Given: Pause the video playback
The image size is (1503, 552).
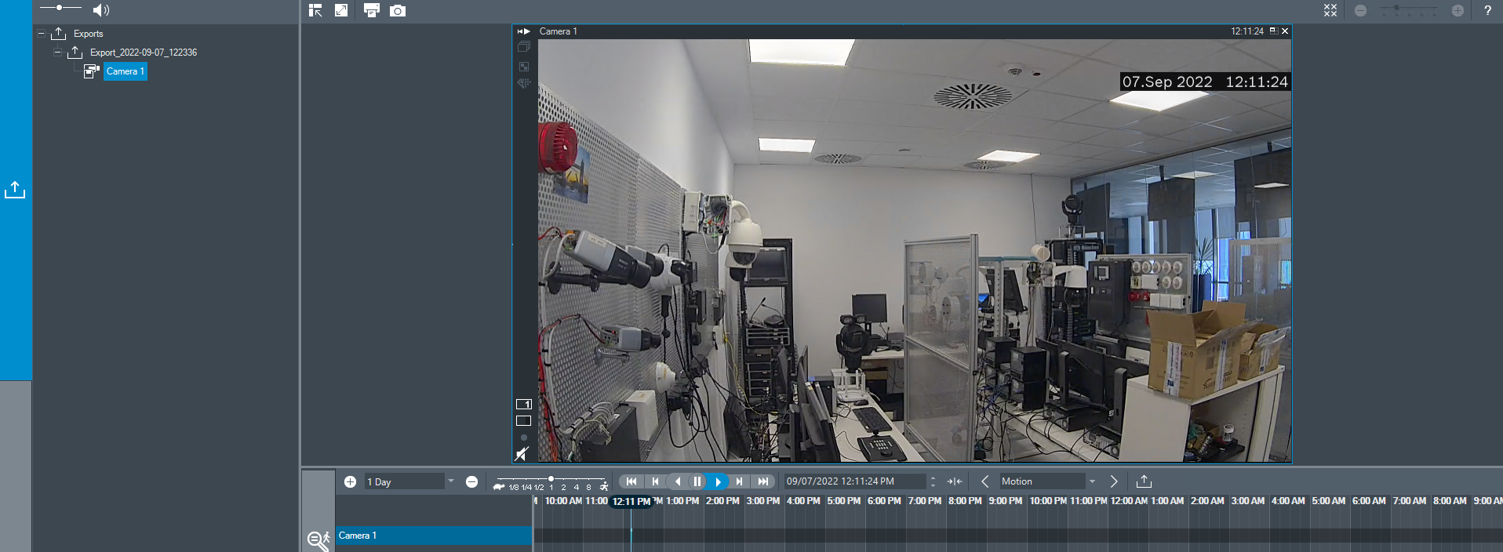Looking at the screenshot, I should point(697,481).
